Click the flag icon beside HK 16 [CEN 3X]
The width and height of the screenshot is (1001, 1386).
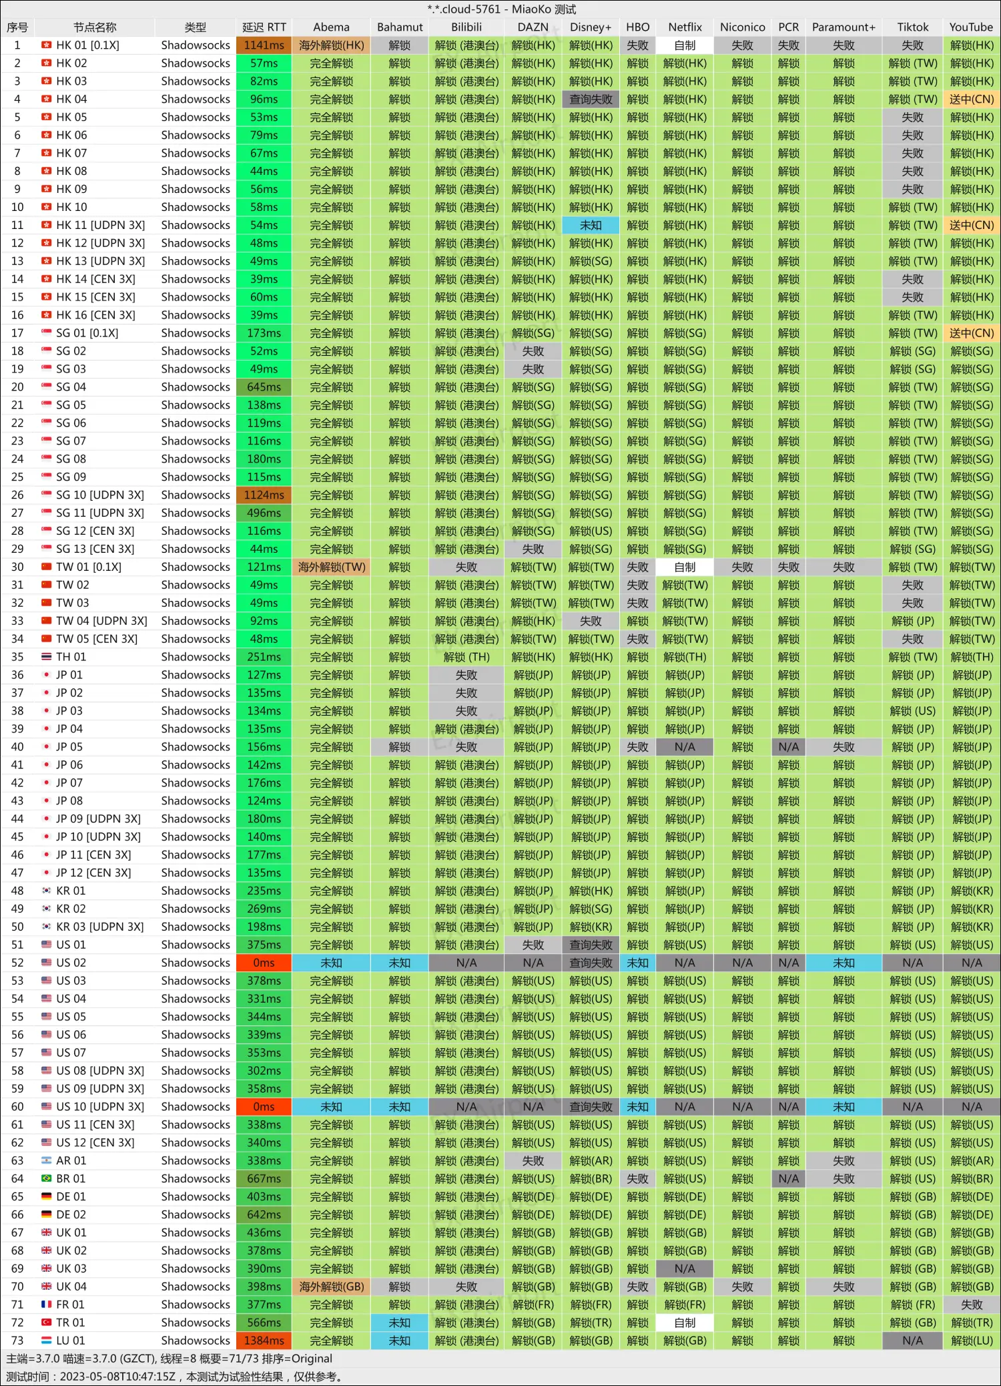click(x=46, y=315)
